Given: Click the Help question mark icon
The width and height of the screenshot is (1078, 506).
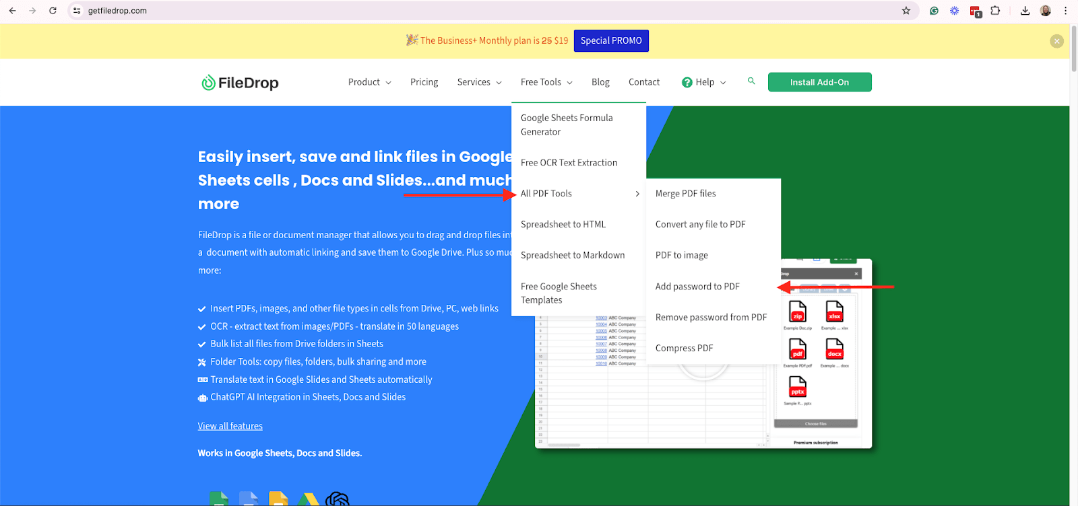Looking at the screenshot, I should (x=687, y=82).
